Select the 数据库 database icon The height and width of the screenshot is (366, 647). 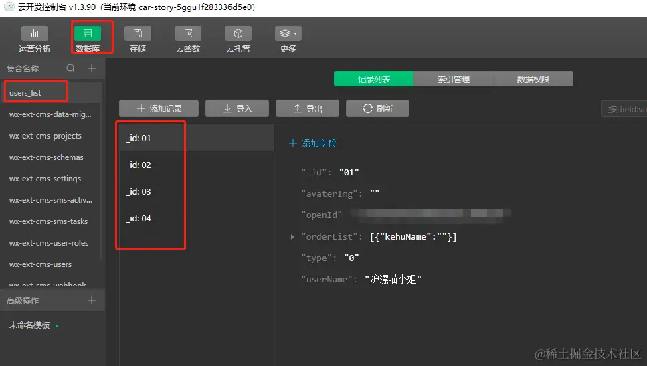click(x=88, y=34)
